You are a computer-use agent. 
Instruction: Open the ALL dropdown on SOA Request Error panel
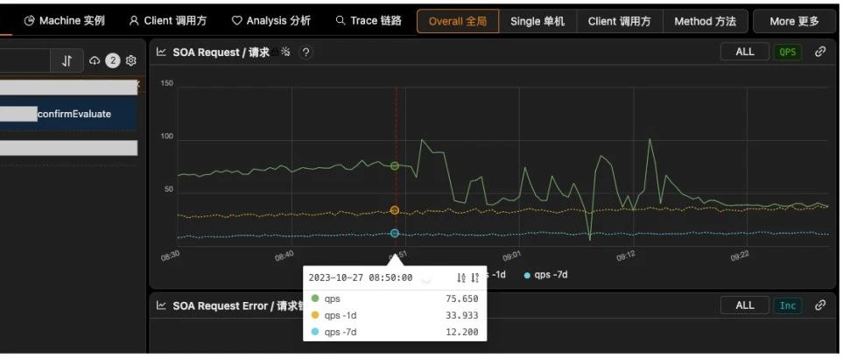(x=744, y=305)
